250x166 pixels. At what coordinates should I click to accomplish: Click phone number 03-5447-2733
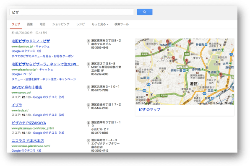coord(100,108)
